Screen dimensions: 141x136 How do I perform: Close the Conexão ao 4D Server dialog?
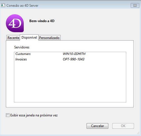[135, 6]
